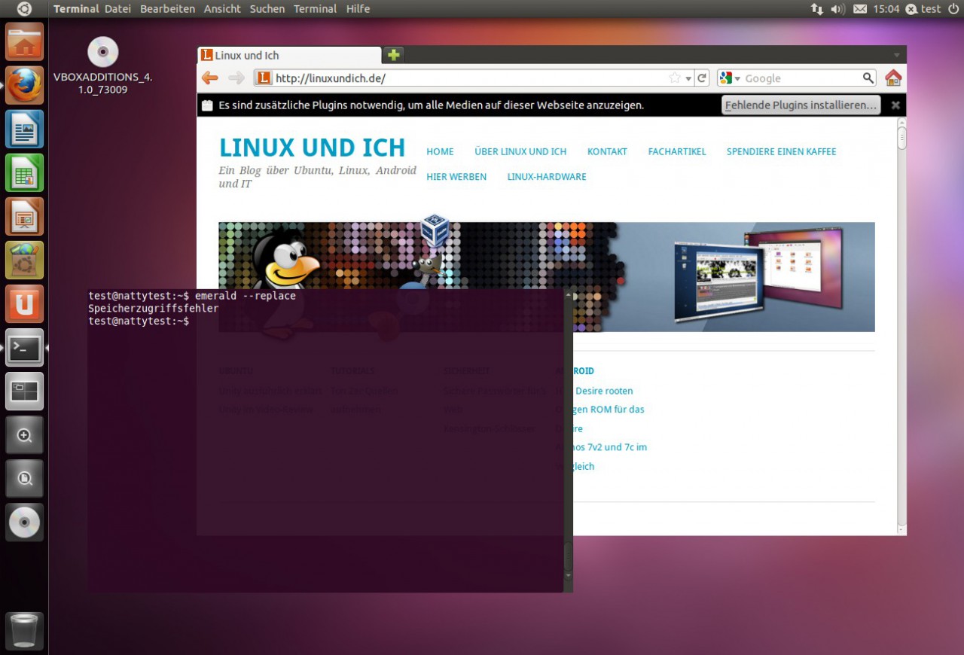Open the URL history dropdown arrow

(688, 79)
